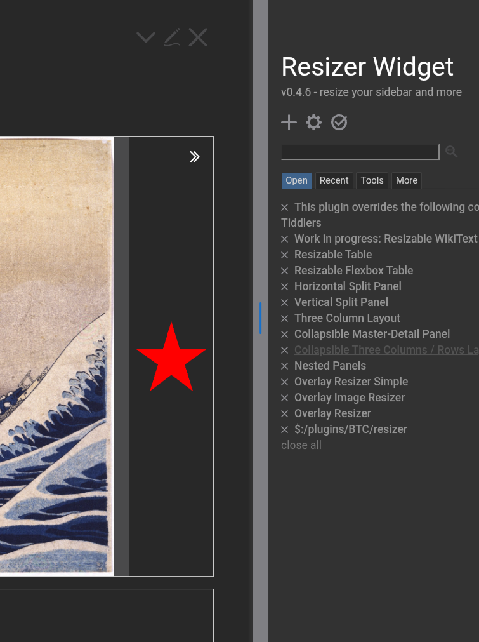Close the 'This plugin overrides' tiddler entry
The image size is (479, 642).
285,208
